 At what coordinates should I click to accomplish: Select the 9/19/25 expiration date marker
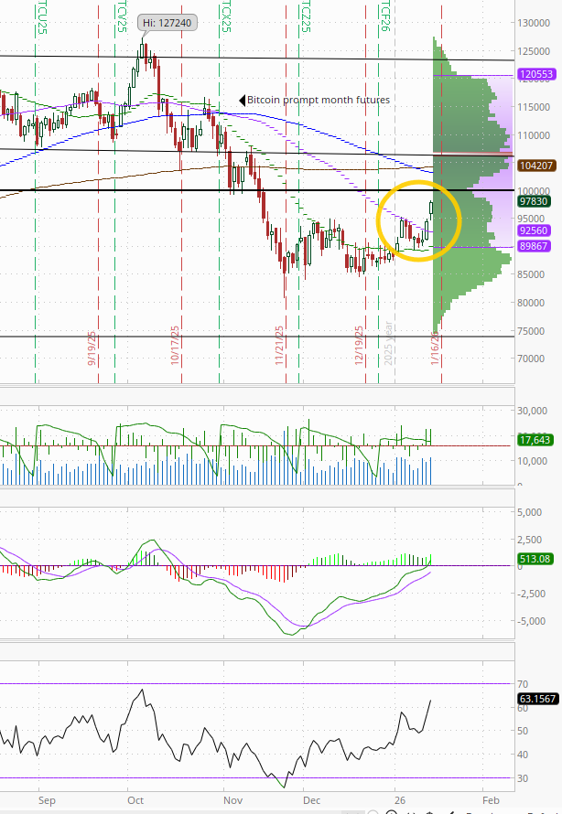[92, 348]
